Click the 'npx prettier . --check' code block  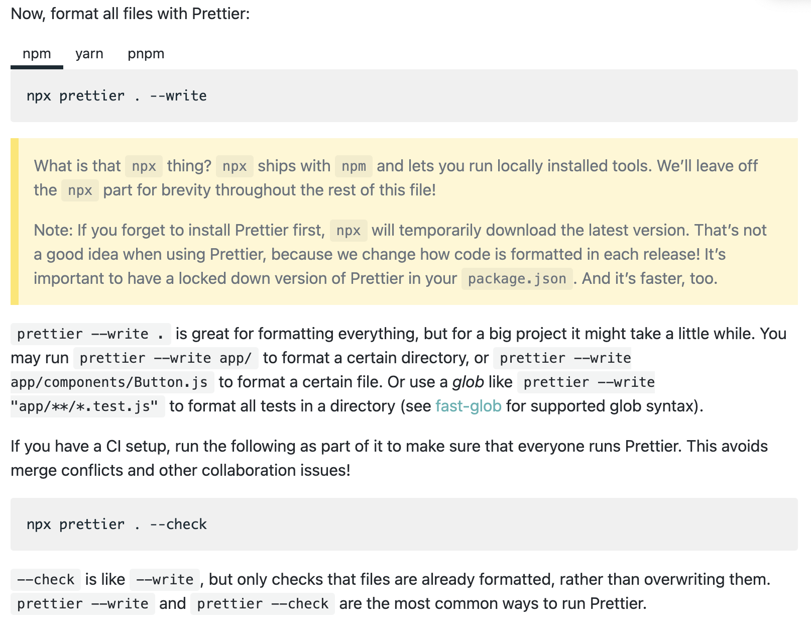click(x=117, y=525)
